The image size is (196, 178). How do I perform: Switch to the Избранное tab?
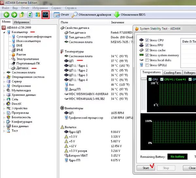(x=22, y=22)
